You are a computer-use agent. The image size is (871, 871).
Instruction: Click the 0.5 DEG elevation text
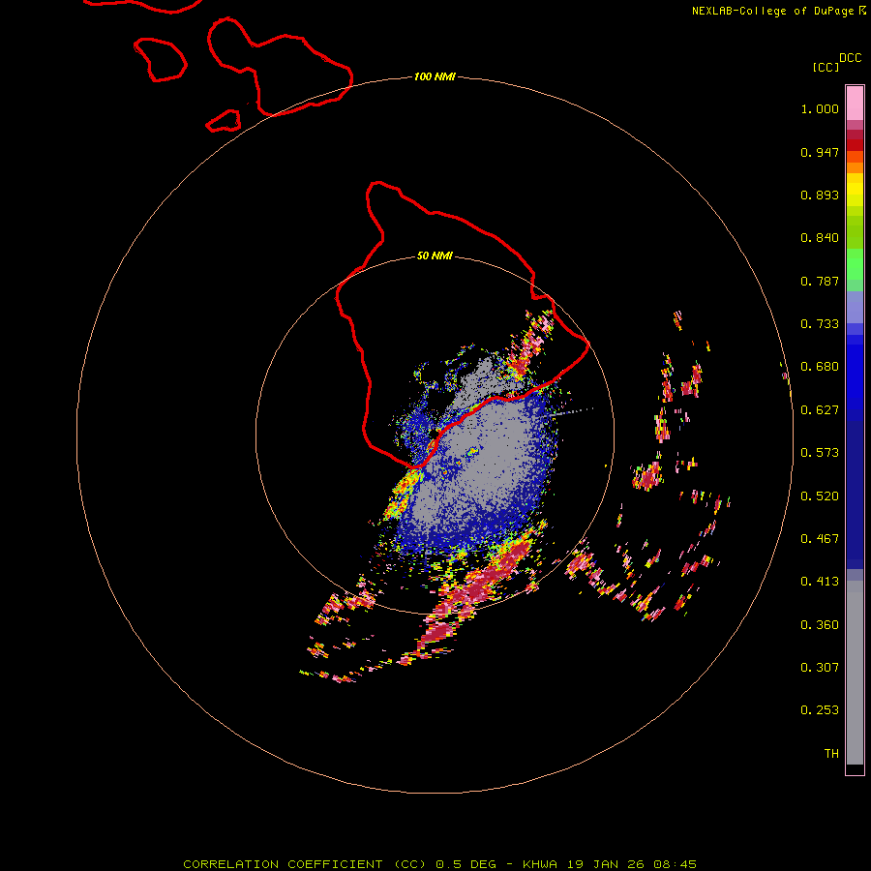[x=466, y=864]
